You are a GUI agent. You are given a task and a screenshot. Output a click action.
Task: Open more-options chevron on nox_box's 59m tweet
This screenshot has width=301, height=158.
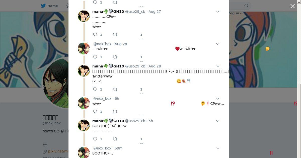[218, 148]
